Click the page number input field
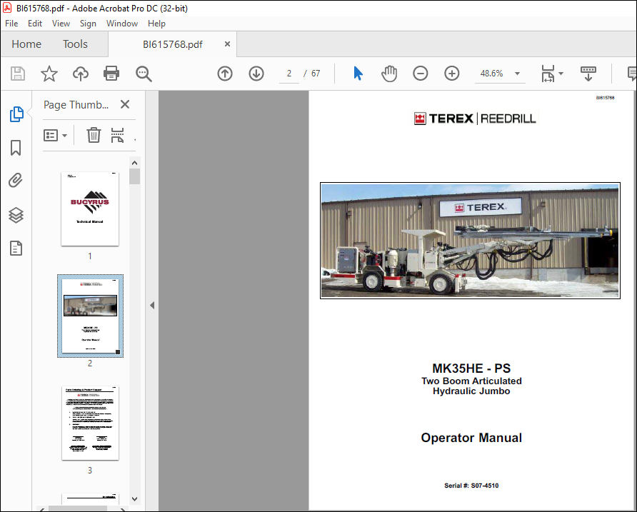This screenshot has height=512, width=637. 289,74
